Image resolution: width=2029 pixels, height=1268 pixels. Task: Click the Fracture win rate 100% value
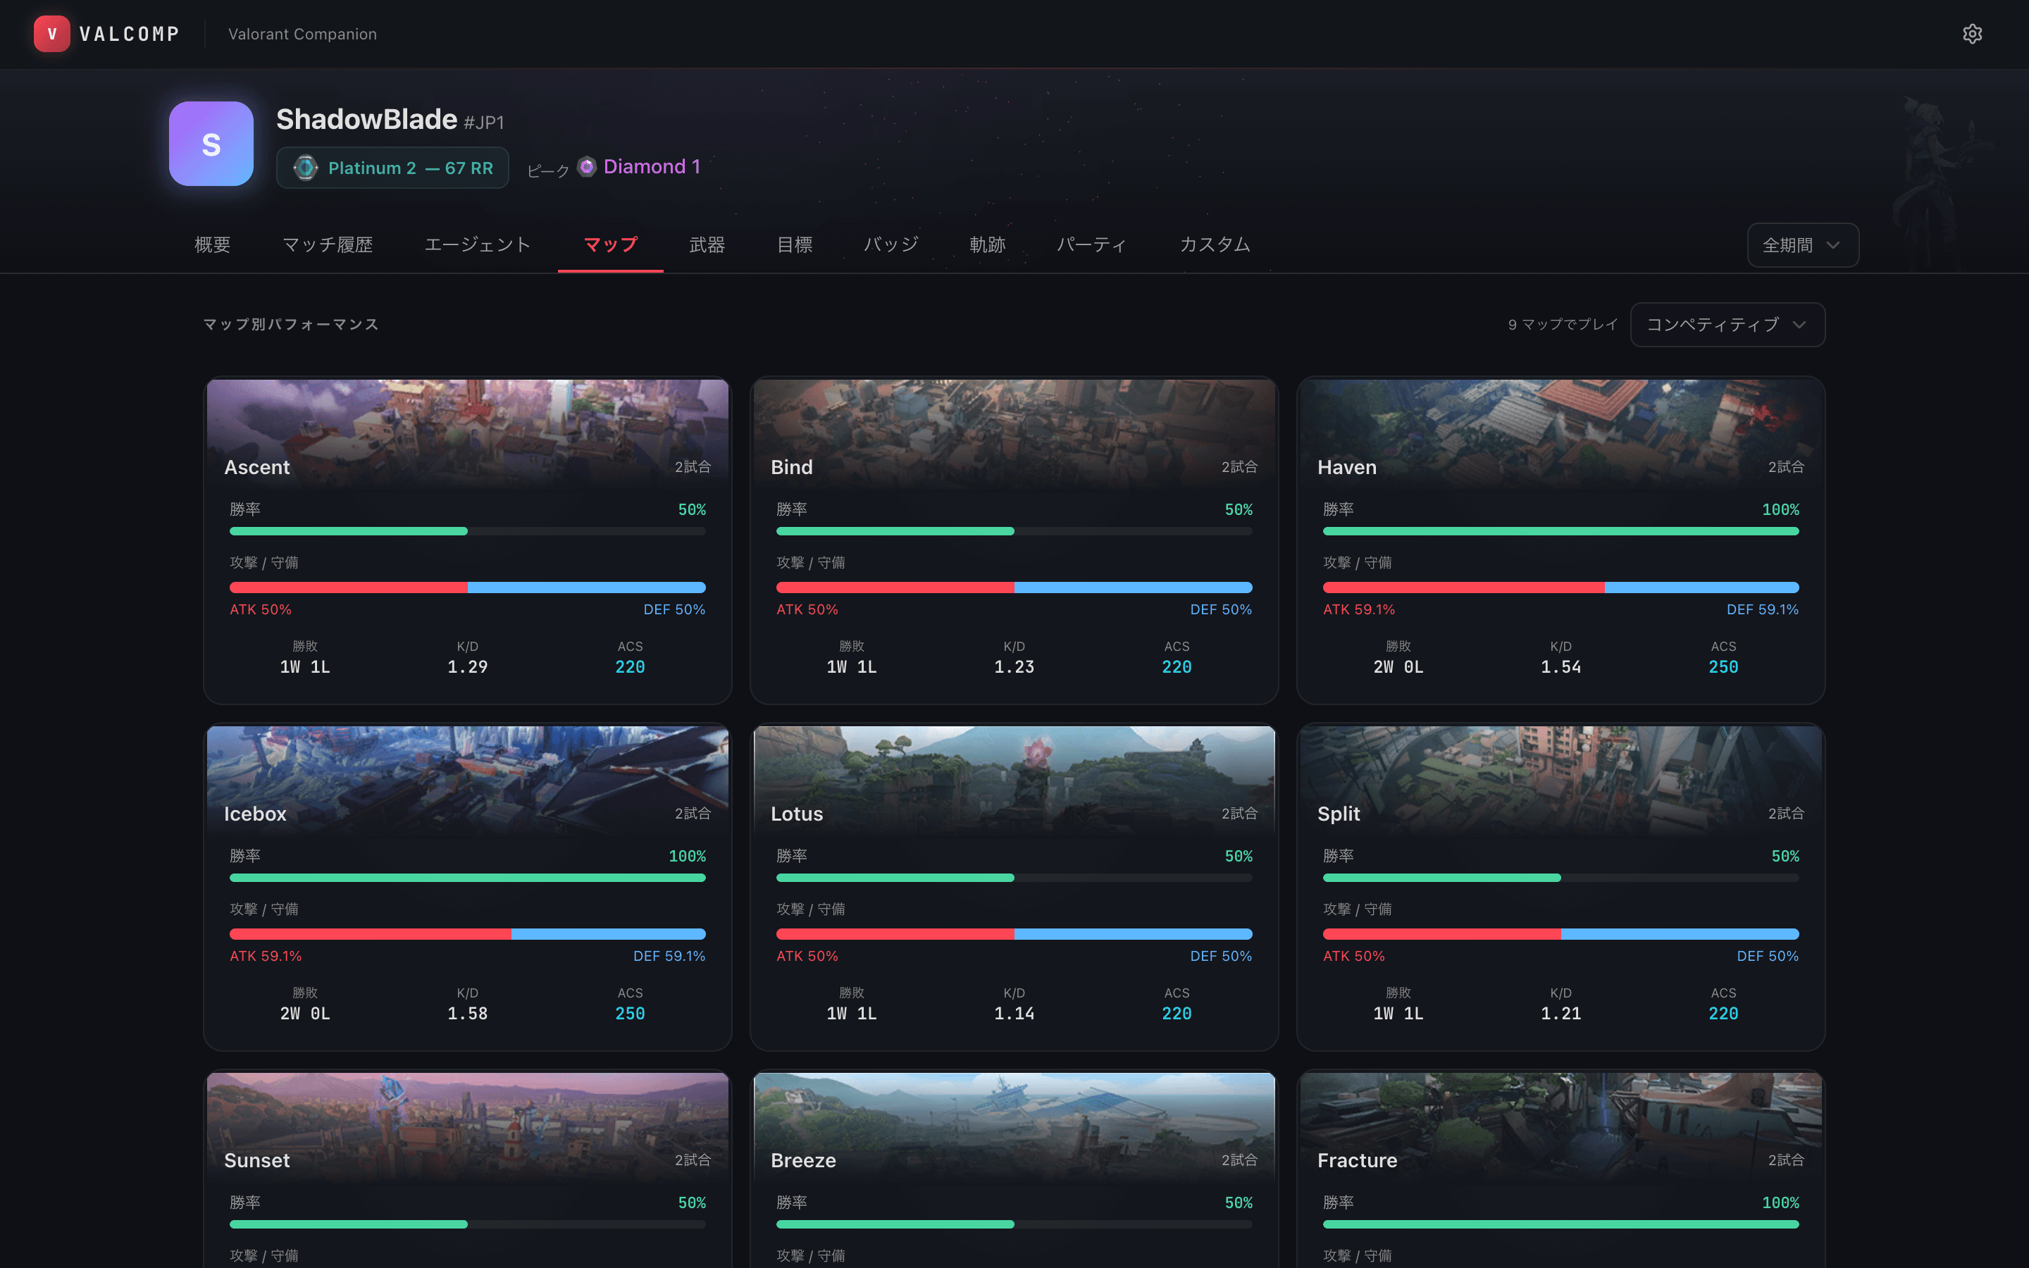1780,1202
